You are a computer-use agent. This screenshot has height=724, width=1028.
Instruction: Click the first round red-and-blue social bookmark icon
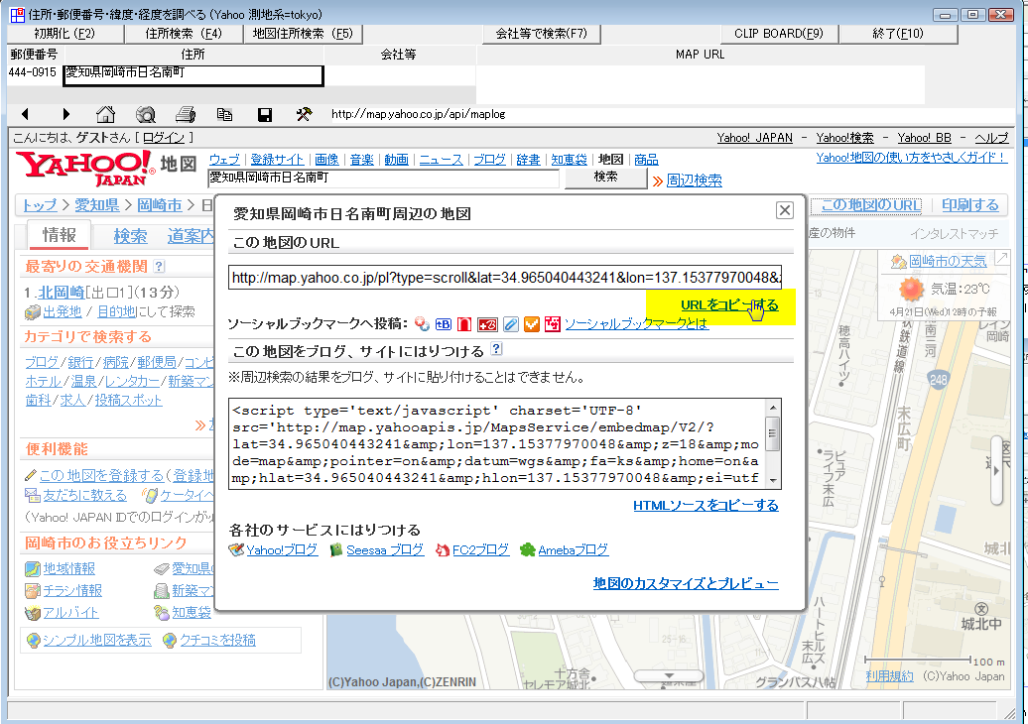(423, 323)
